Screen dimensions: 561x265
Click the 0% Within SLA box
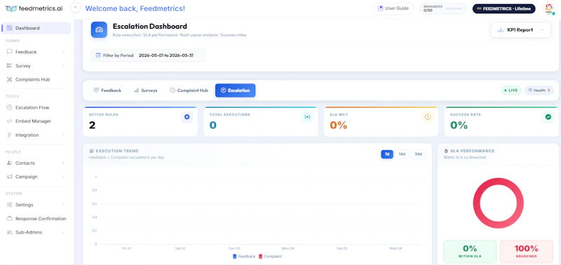coord(470,252)
